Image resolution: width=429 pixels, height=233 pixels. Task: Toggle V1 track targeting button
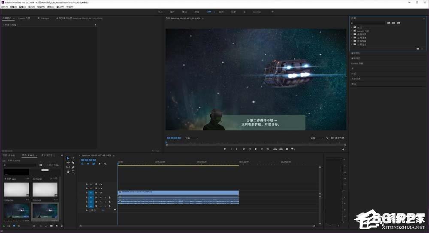pos(91,193)
